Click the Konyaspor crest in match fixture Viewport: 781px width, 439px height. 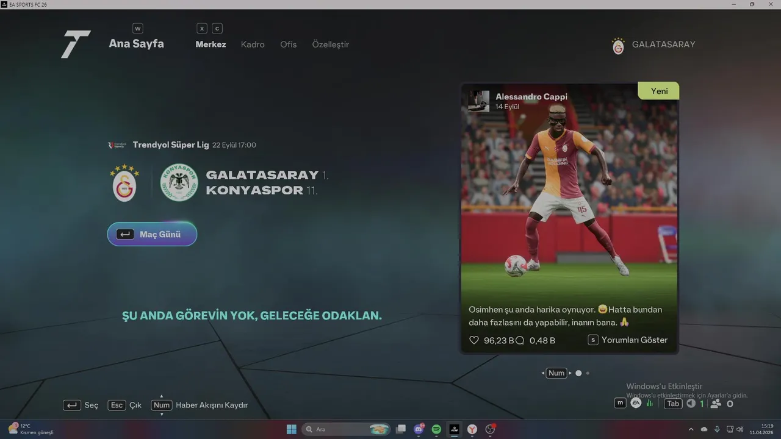179,182
